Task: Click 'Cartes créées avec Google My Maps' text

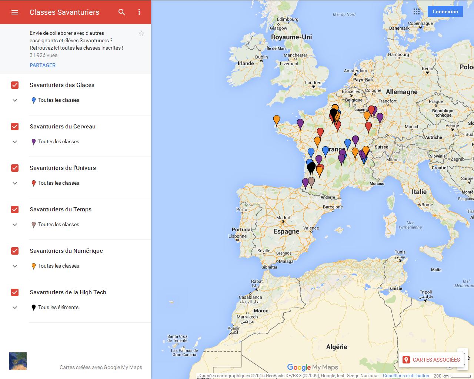Action: (x=101, y=368)
